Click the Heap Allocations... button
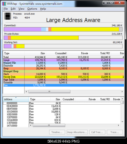This screenshot has height=144, width=127. pyautogui.click(x=77, y=132)
